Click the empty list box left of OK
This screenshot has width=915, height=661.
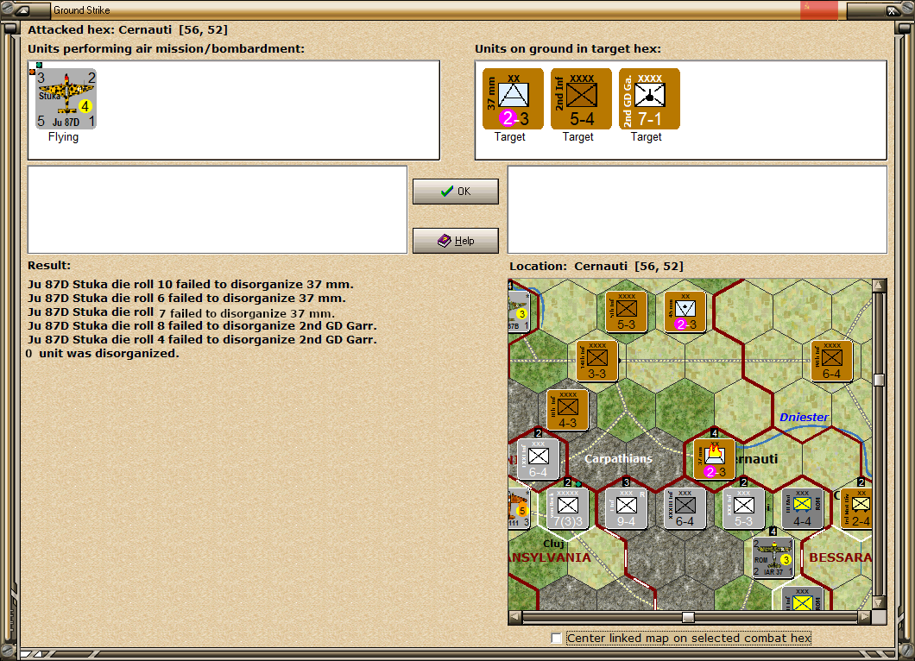click(x=218, y=210)
